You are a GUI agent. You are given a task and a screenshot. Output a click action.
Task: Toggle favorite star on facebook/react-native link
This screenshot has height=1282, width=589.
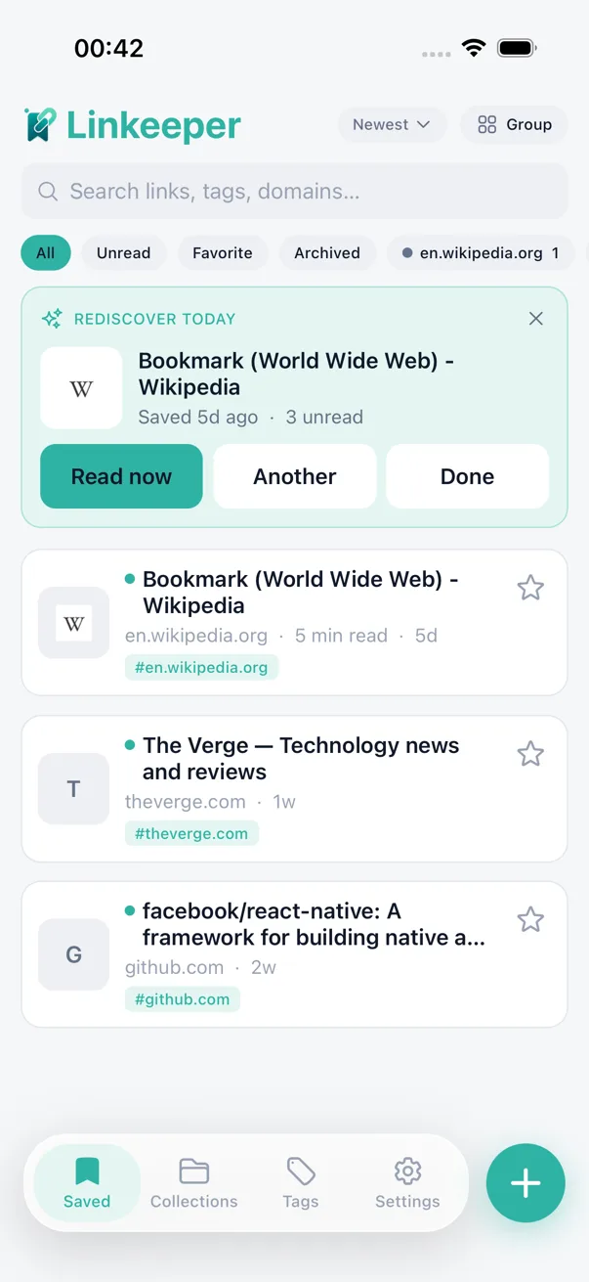tap(530, 920)
